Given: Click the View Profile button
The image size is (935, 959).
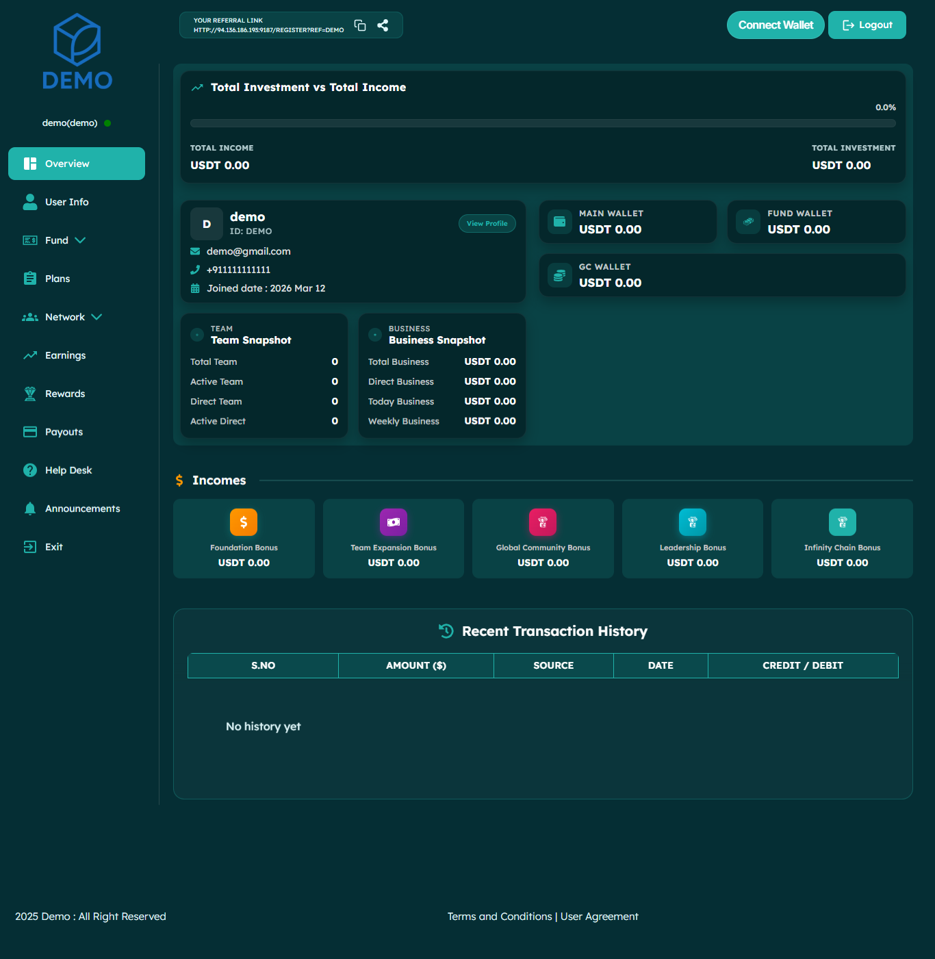Looking at the screenshot, I should point(487,224).
